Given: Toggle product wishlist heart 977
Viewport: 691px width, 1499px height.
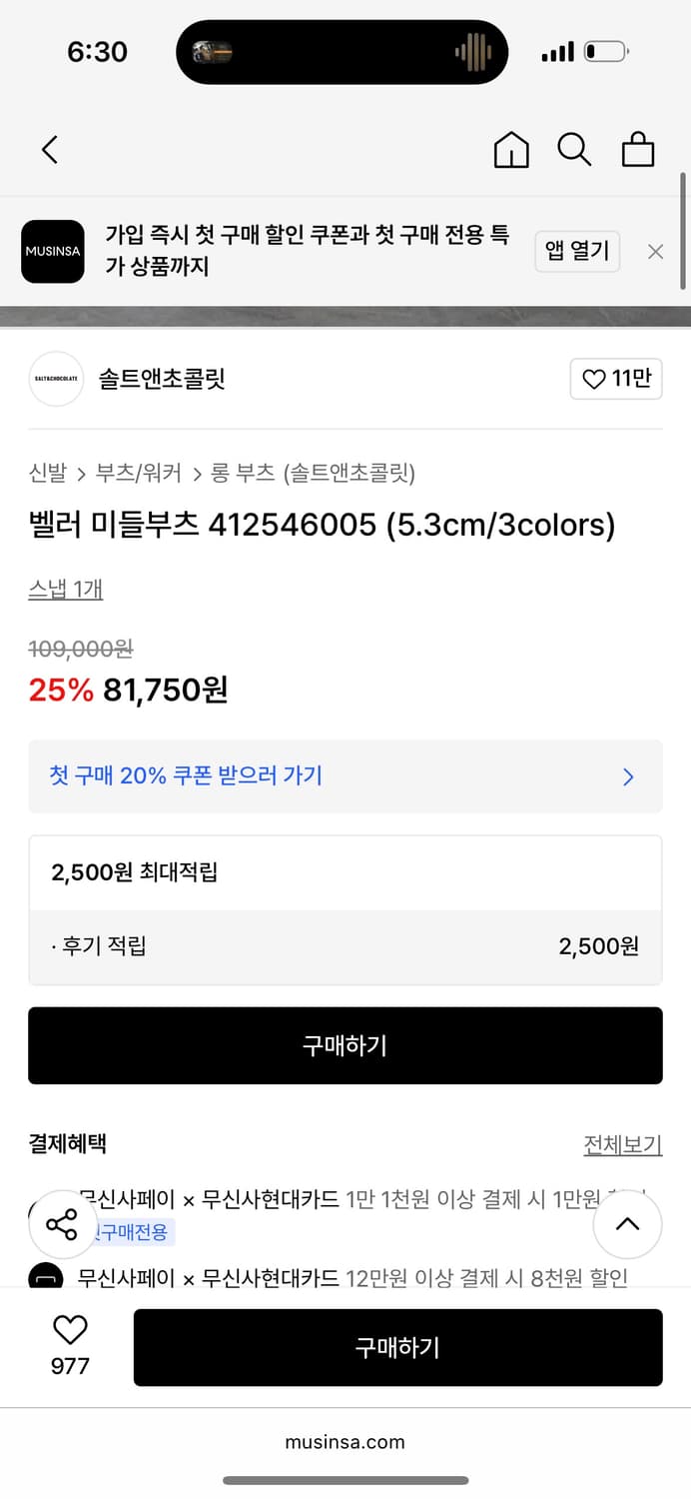Looking at the screenshot, I should tap(70, 1331).
